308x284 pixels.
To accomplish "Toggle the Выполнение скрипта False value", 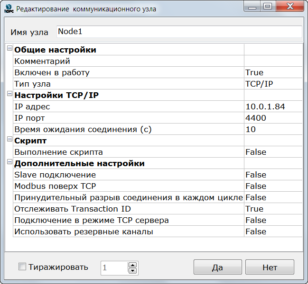I will (273, 152).
